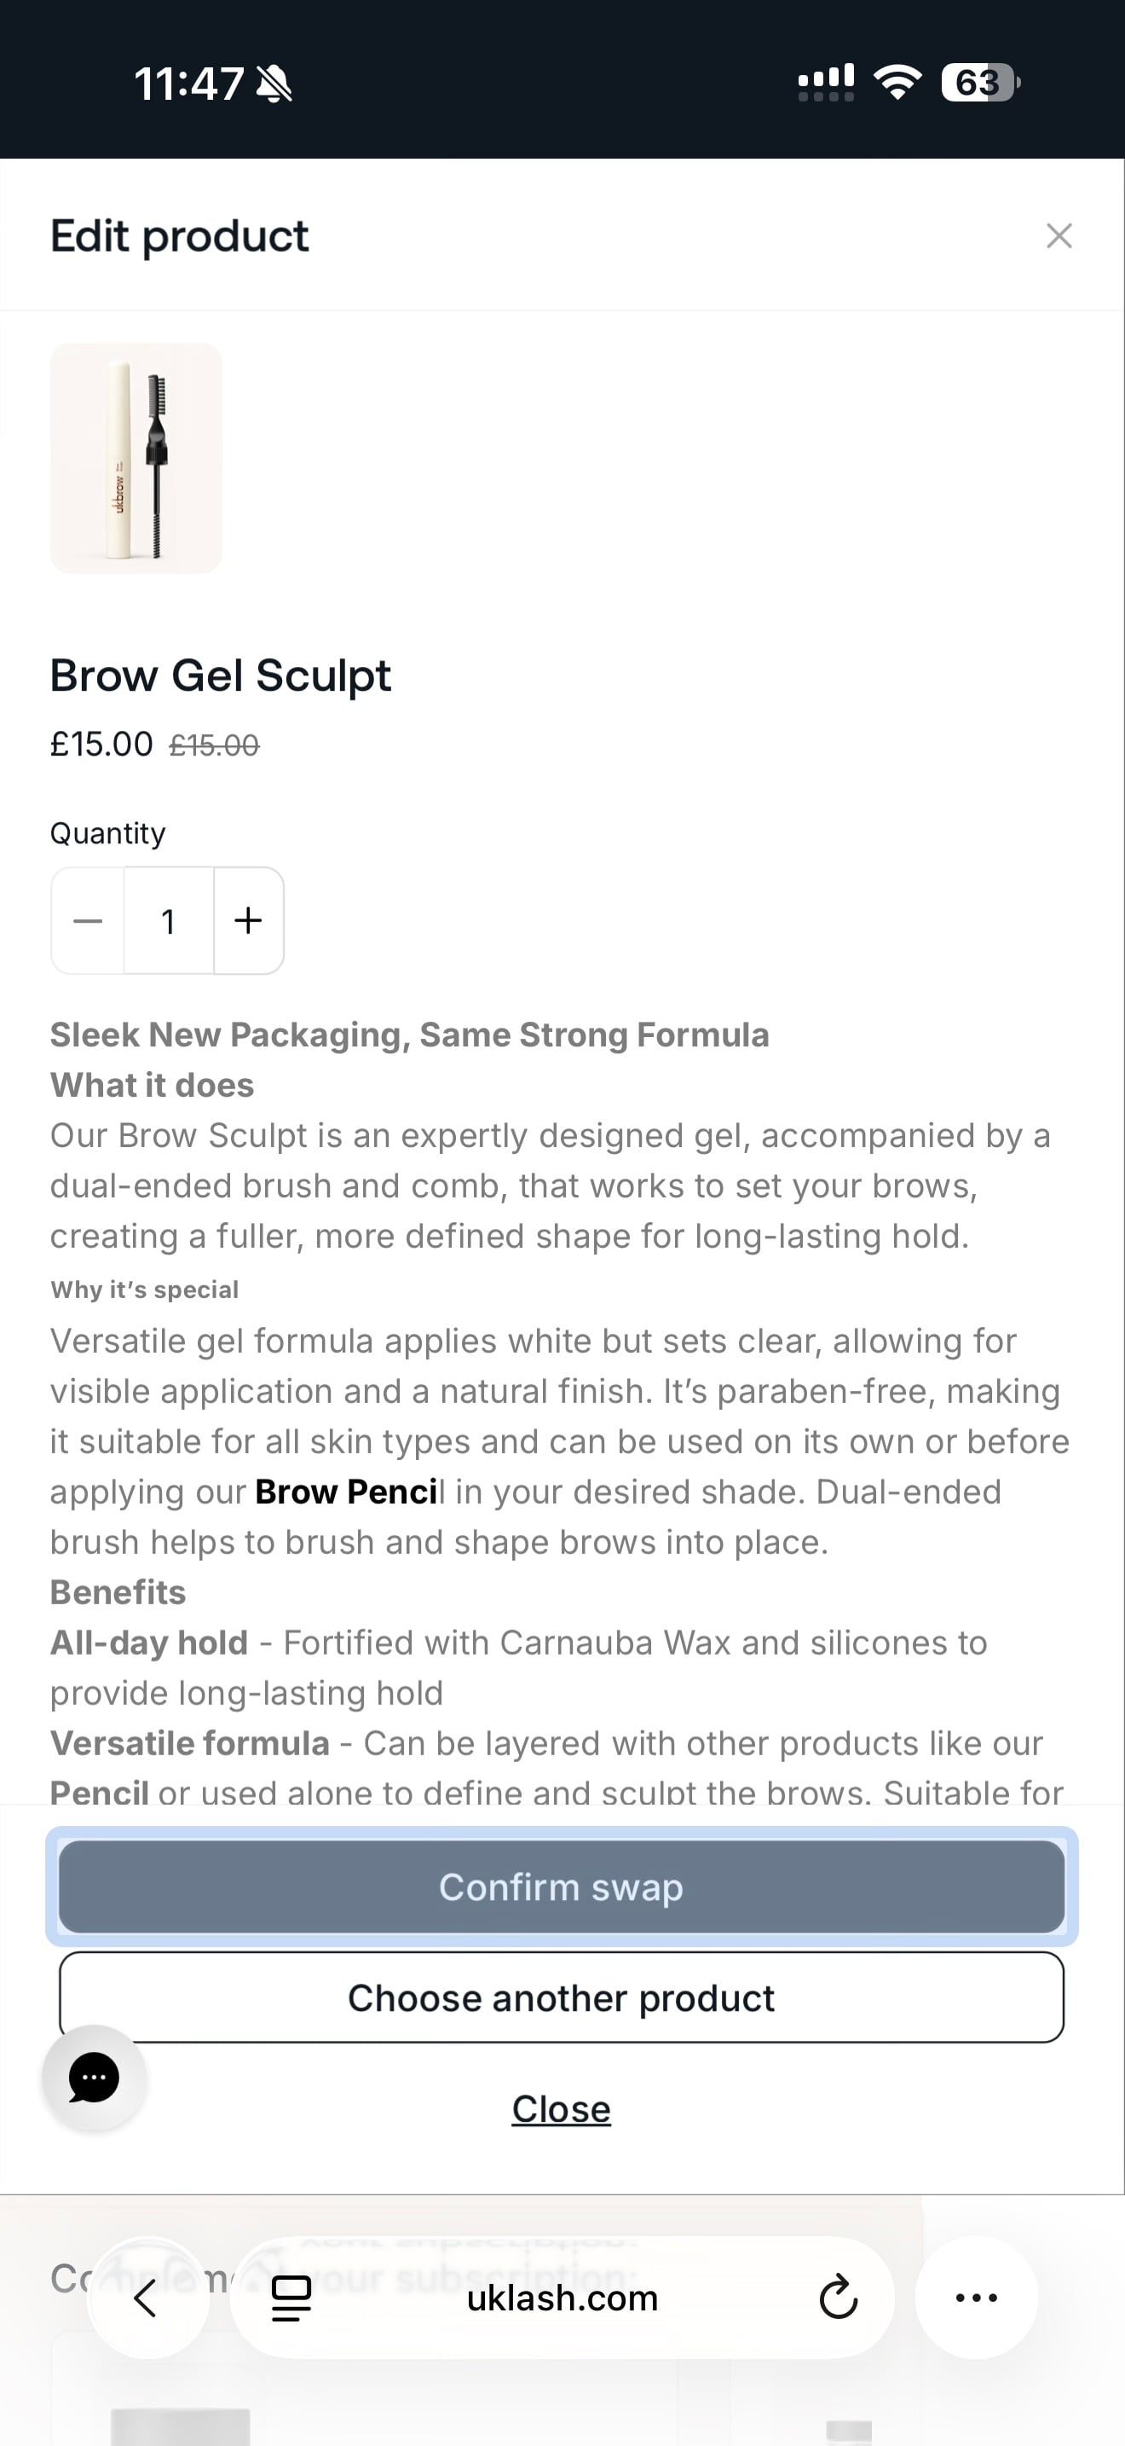Reload the page with the refresh icon
This screenshot has height=2446, width=1125.
coord(838,2298)
